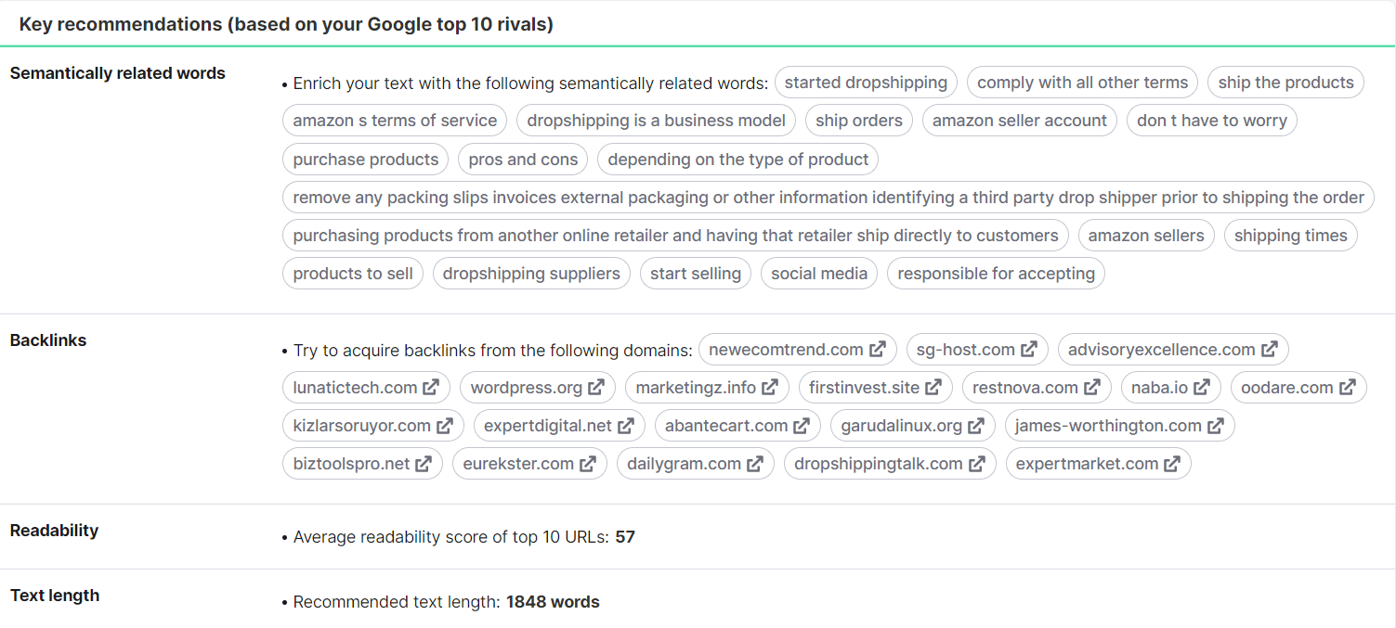The height and width of the screenshot is (628, 1396).
Task: Click the 'started dropshipping' keyword chip
Action: point(866,83)
